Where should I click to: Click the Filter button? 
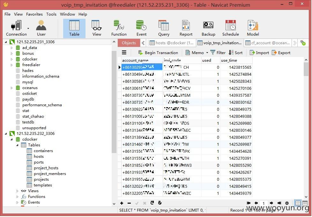pos(218,52)
